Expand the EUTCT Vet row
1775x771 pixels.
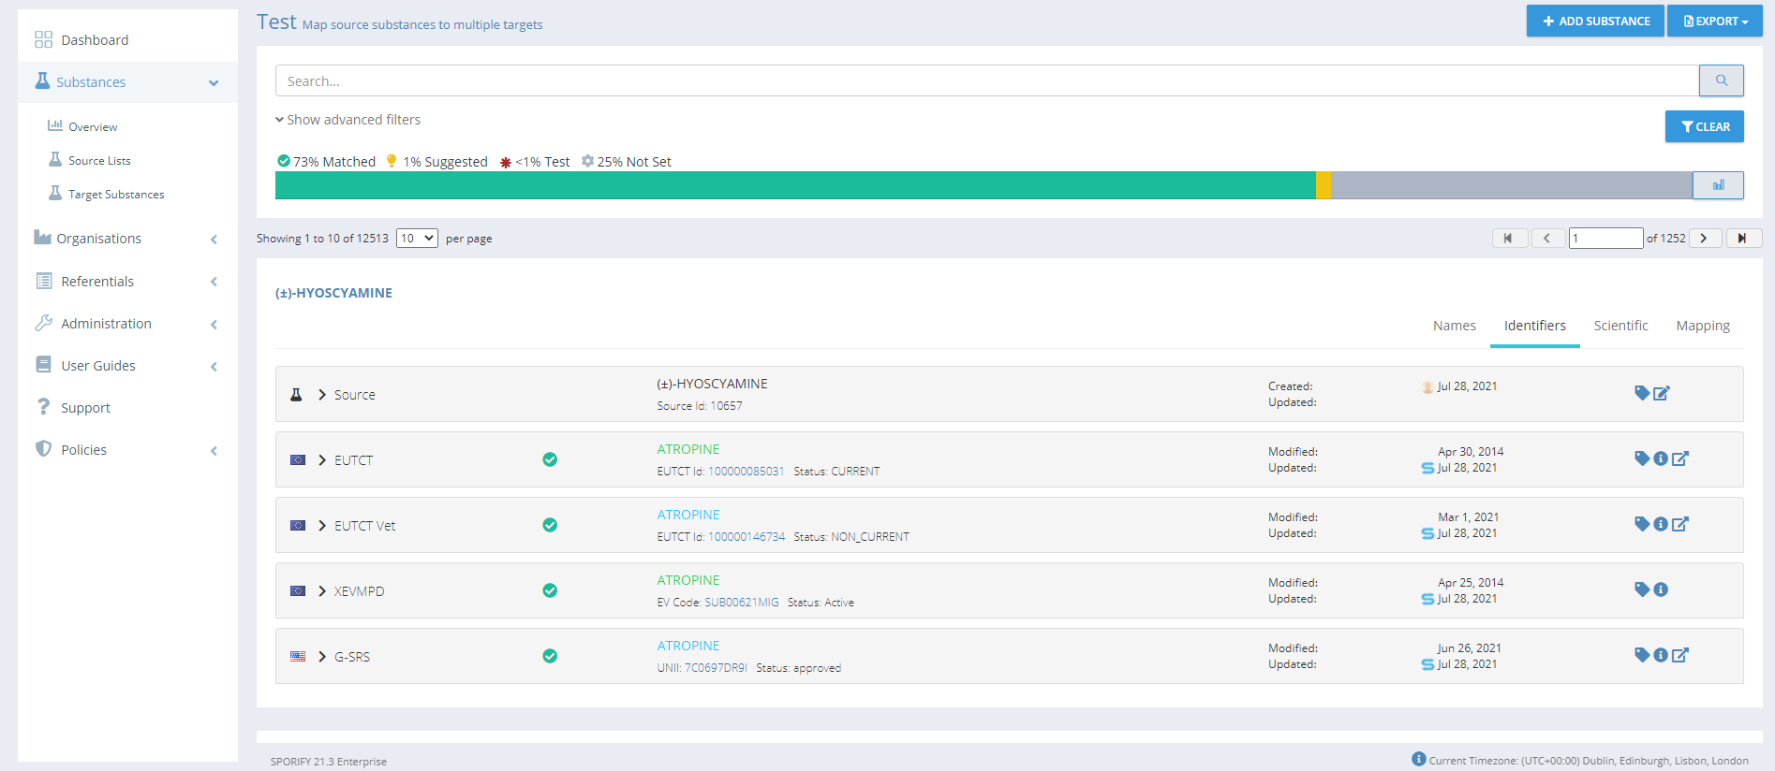[322, 526]
